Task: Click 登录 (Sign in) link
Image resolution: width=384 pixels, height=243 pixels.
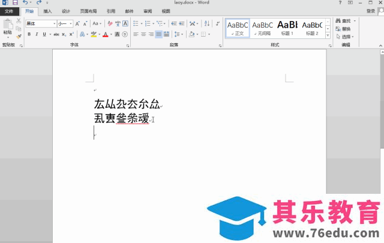Action: click(371, 11)
